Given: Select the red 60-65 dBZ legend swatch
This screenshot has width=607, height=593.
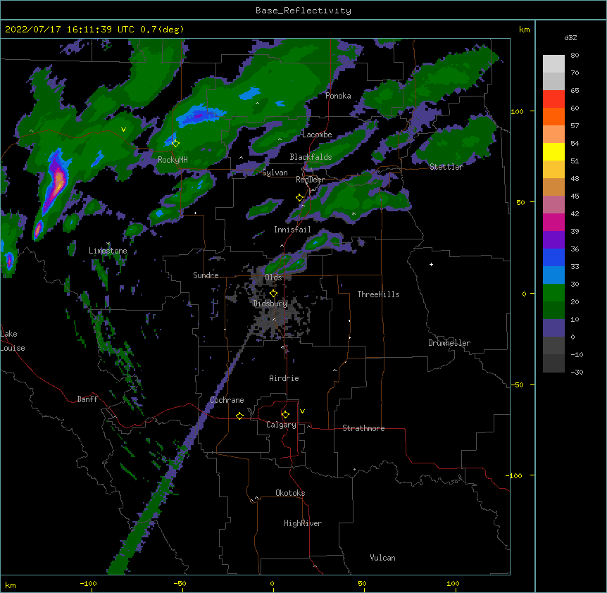Looking at the screenshot, I should click(553, 99).
